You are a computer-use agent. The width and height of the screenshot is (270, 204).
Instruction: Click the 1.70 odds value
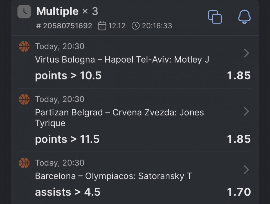click(x=239, y=192)
